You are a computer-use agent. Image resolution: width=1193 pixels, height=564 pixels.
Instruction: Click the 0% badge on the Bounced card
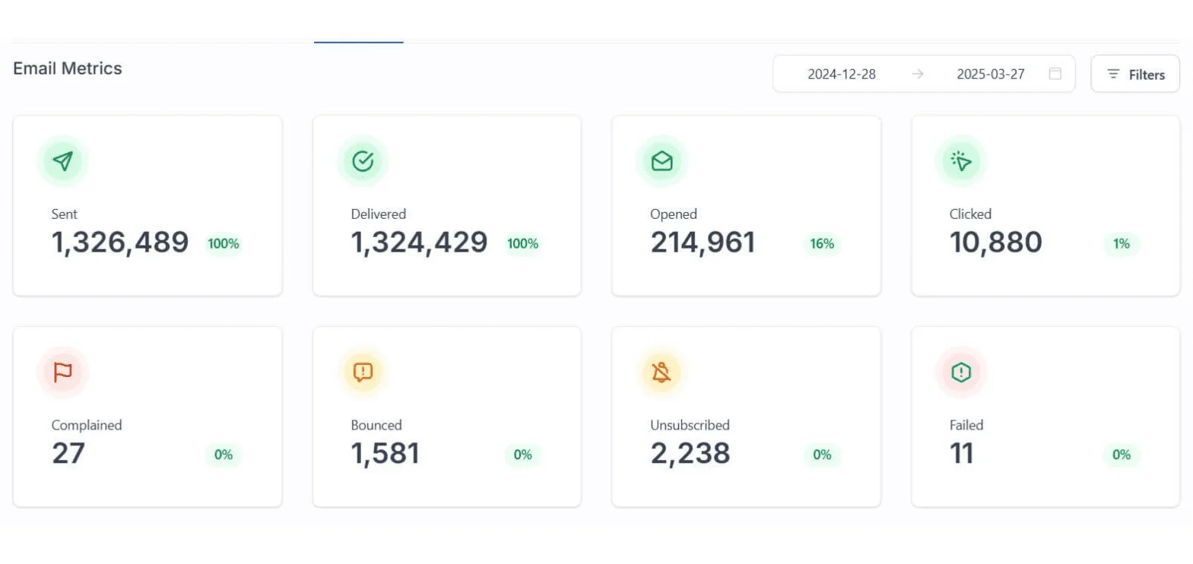coord(523,455)
